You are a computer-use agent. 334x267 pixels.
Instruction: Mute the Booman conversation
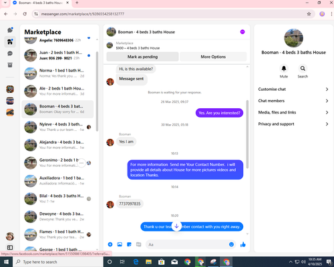point(284,69)
